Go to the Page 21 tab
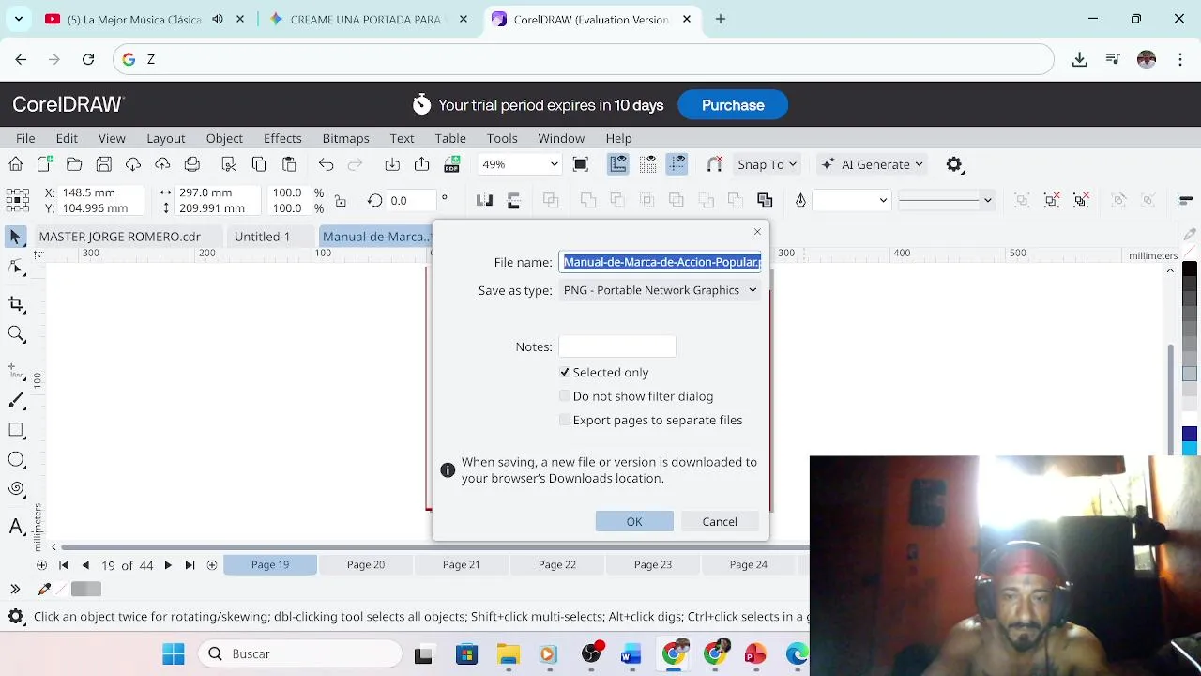Screen dimensions: 1201x676 [x=462, y=564]
